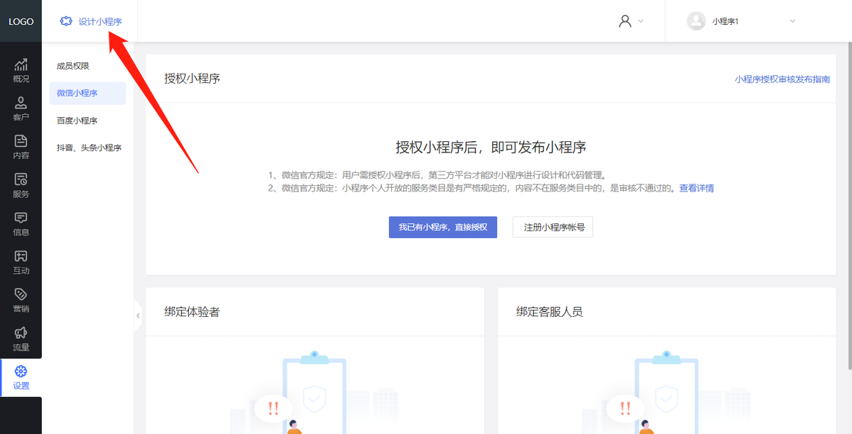The image size is (852, 434).
Task: Click the 互动 sidebar icon
Action: [x=21, y=262]
